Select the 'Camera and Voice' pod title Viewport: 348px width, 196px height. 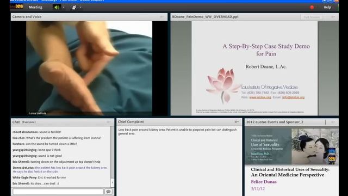point(27,17)
